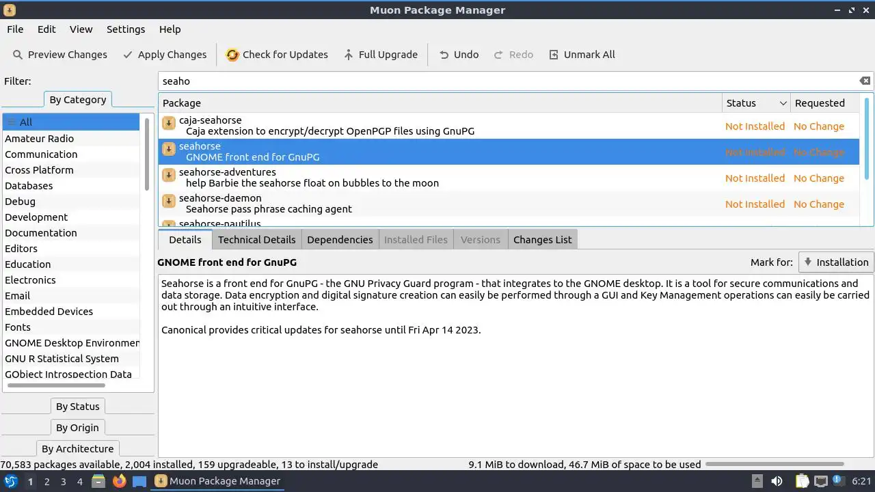Select the Amateur Radio category

coord(71,139)
